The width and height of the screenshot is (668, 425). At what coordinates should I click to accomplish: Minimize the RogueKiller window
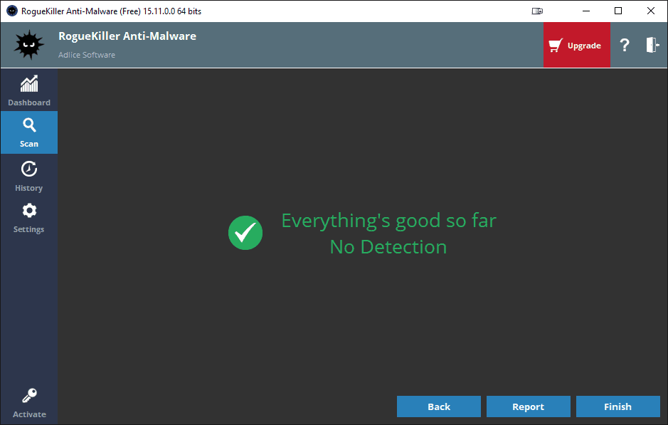tap(586, 11)
